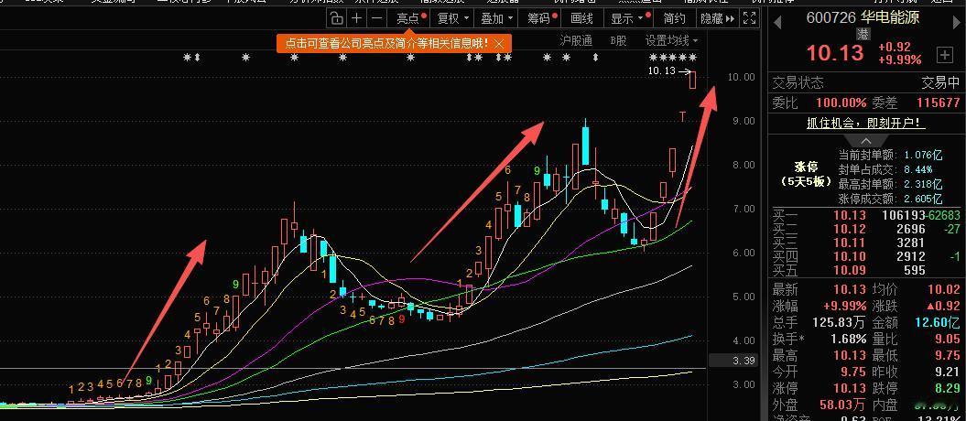Click the 总手 value 125.83万
966x421 pixels.
coord(837,322)
